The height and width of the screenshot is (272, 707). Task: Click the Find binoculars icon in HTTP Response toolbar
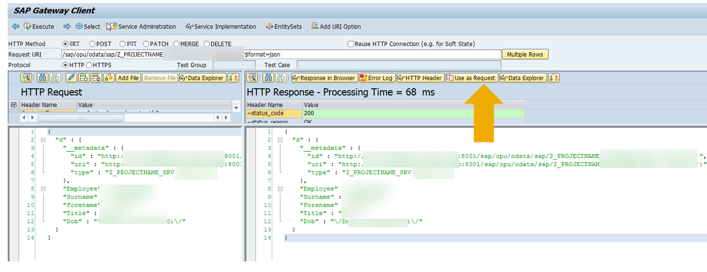tap(268, 78)
